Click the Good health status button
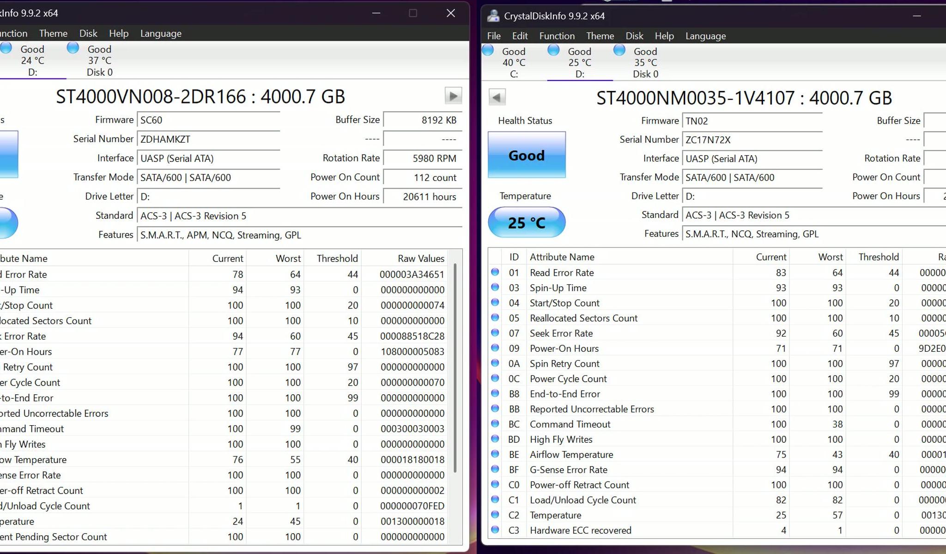This screenshot has width=946, height=554. coord(527,155)
